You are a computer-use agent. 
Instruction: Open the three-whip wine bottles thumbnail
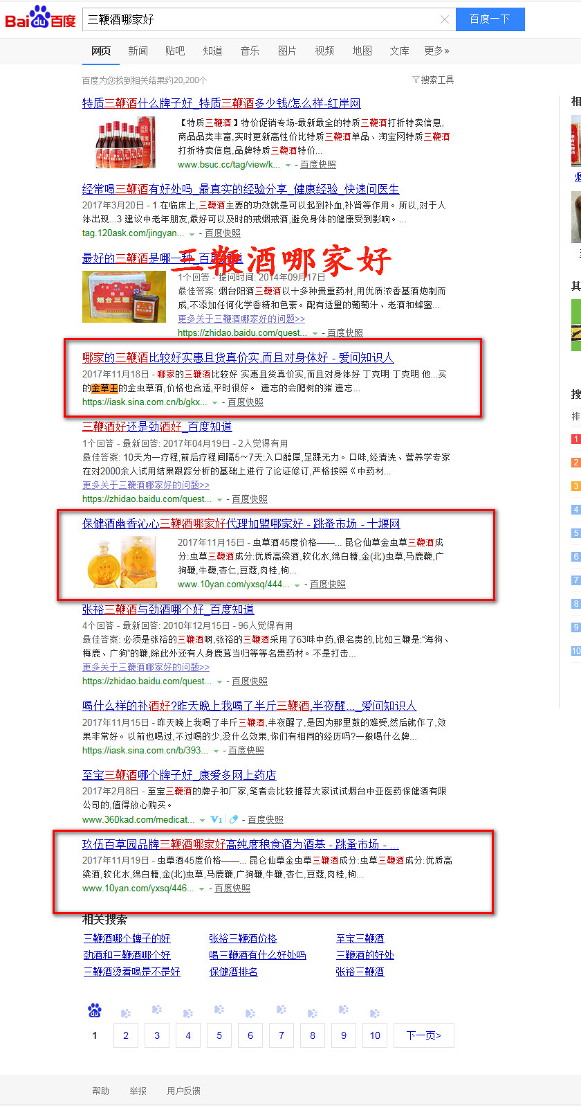point(125,143)
